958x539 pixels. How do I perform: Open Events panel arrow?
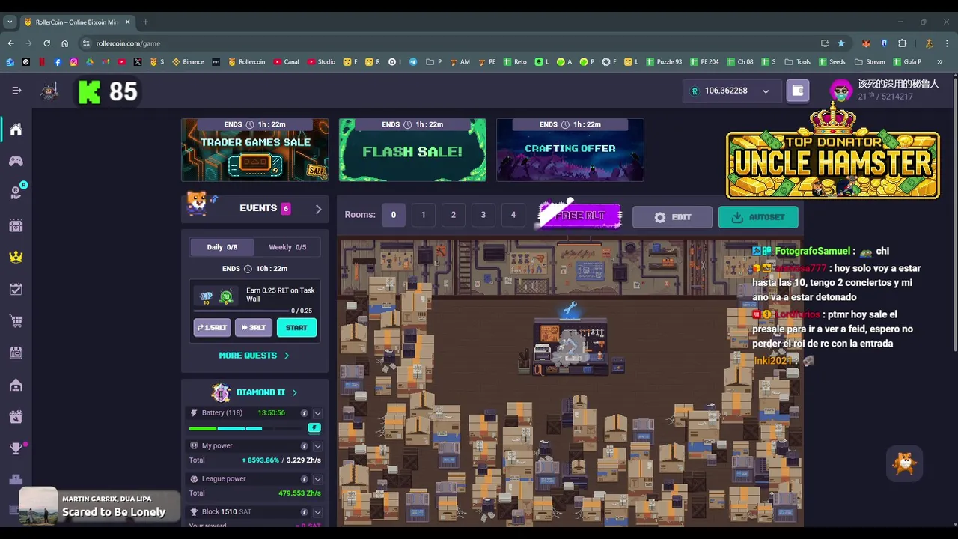pos(318,209)
